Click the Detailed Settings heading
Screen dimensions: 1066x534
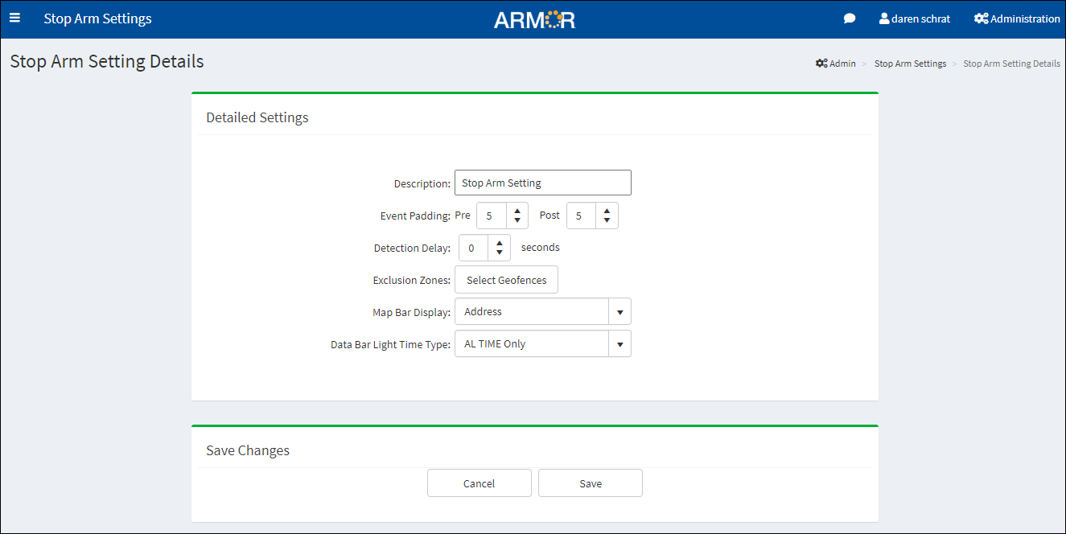[x=257, y=117]
